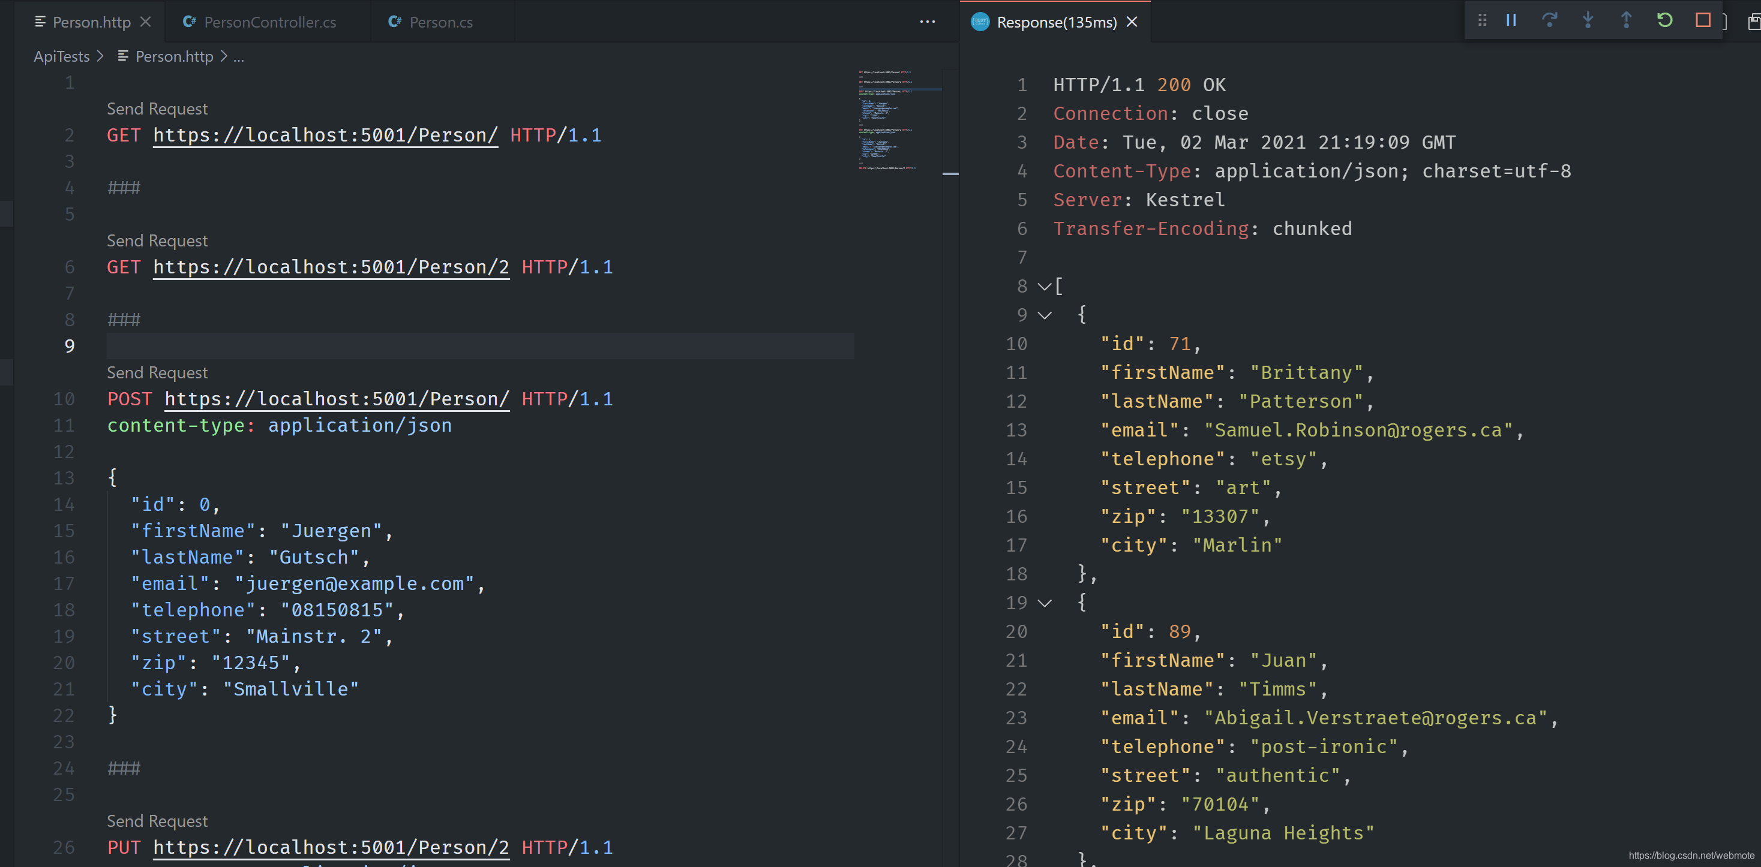Click the debug Step Over icon
The height and width of the screenshot is (867, 1761).
click(1549, 20)
